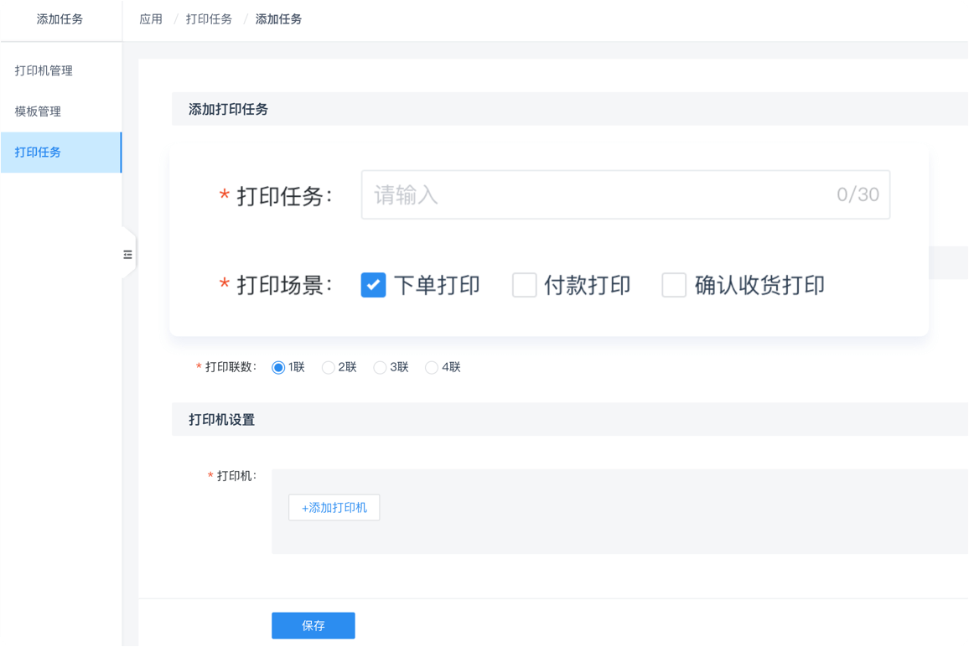Collapse the sidebar with the handle icon
969x647 pixels.
[128, 255]
